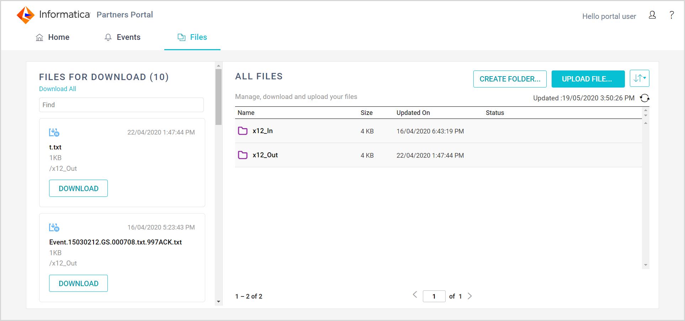This screenshot has height=321, width=685.
Task: Click the Files tab icon
Action: [x=181, y=37]
